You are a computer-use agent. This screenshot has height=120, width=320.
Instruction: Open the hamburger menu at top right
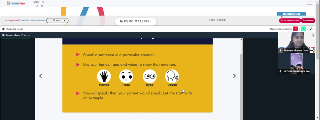(309, 3)
